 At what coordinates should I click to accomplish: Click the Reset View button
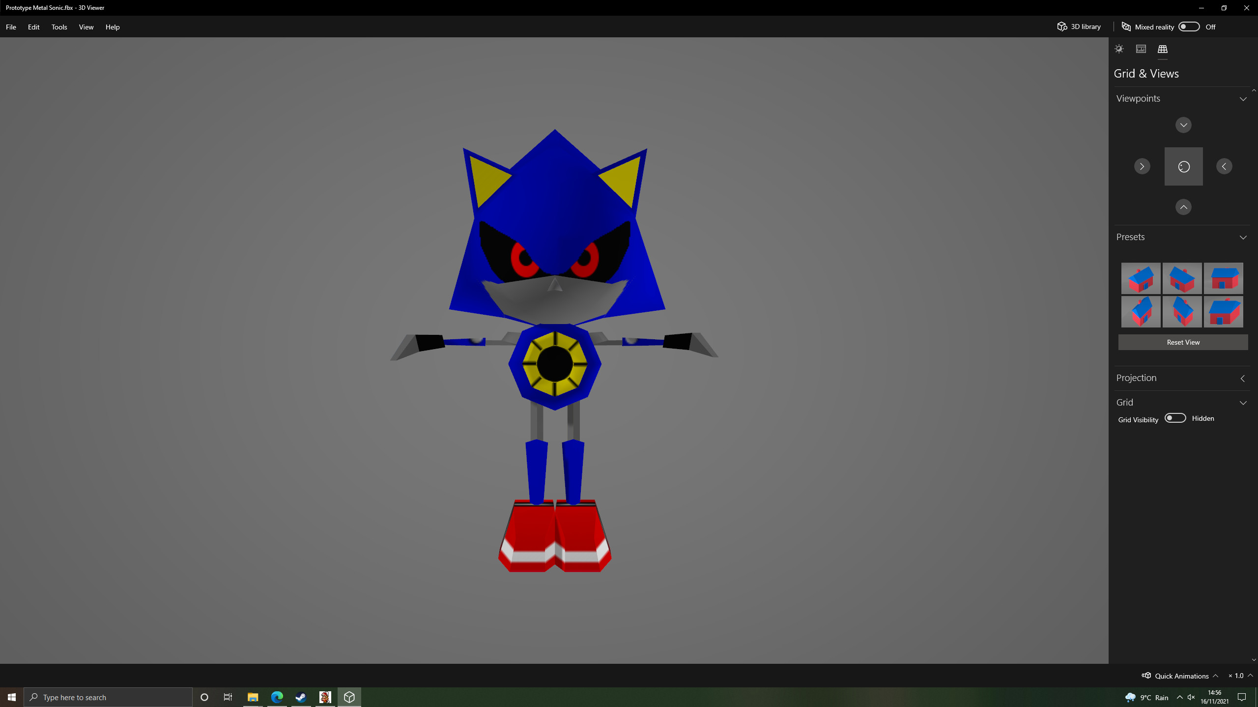pos(1183,342)
